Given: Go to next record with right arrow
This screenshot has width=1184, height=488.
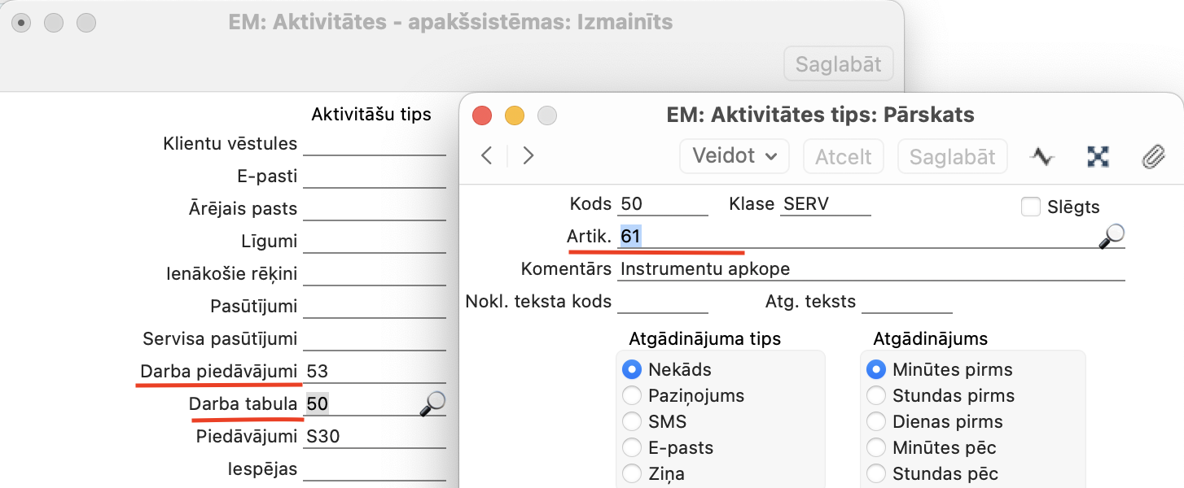Looking at the screenshot, I should 528,155.
